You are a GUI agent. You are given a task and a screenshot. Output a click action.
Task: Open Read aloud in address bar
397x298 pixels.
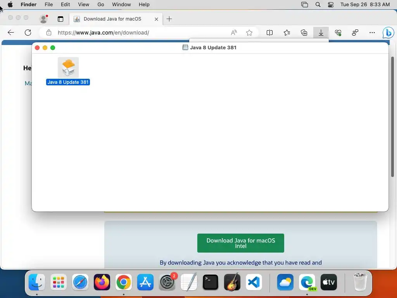tap(234, 33)
